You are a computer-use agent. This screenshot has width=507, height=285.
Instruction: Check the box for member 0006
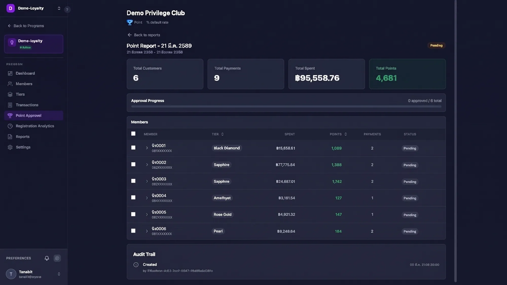(x=133, y=231)
